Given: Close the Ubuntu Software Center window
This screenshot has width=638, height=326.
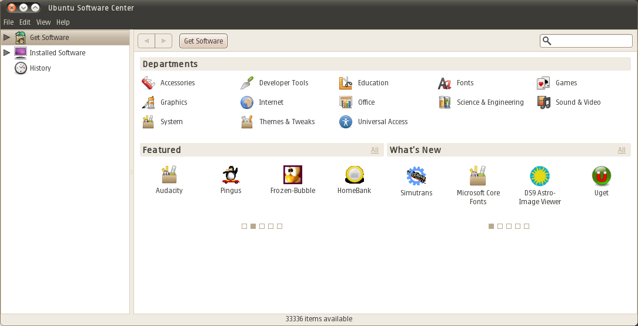Looking at the screenshot, I should point(12,7).
